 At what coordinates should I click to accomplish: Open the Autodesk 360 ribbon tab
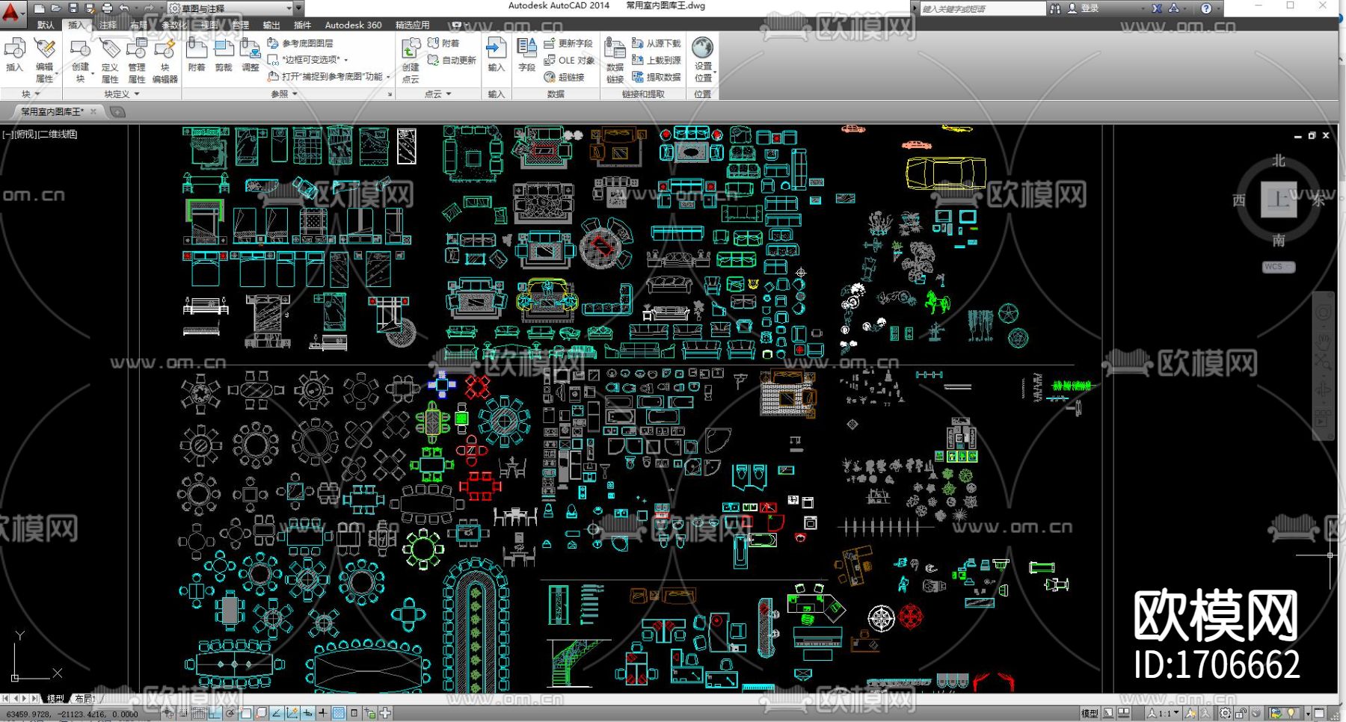(x=353, y=25)
